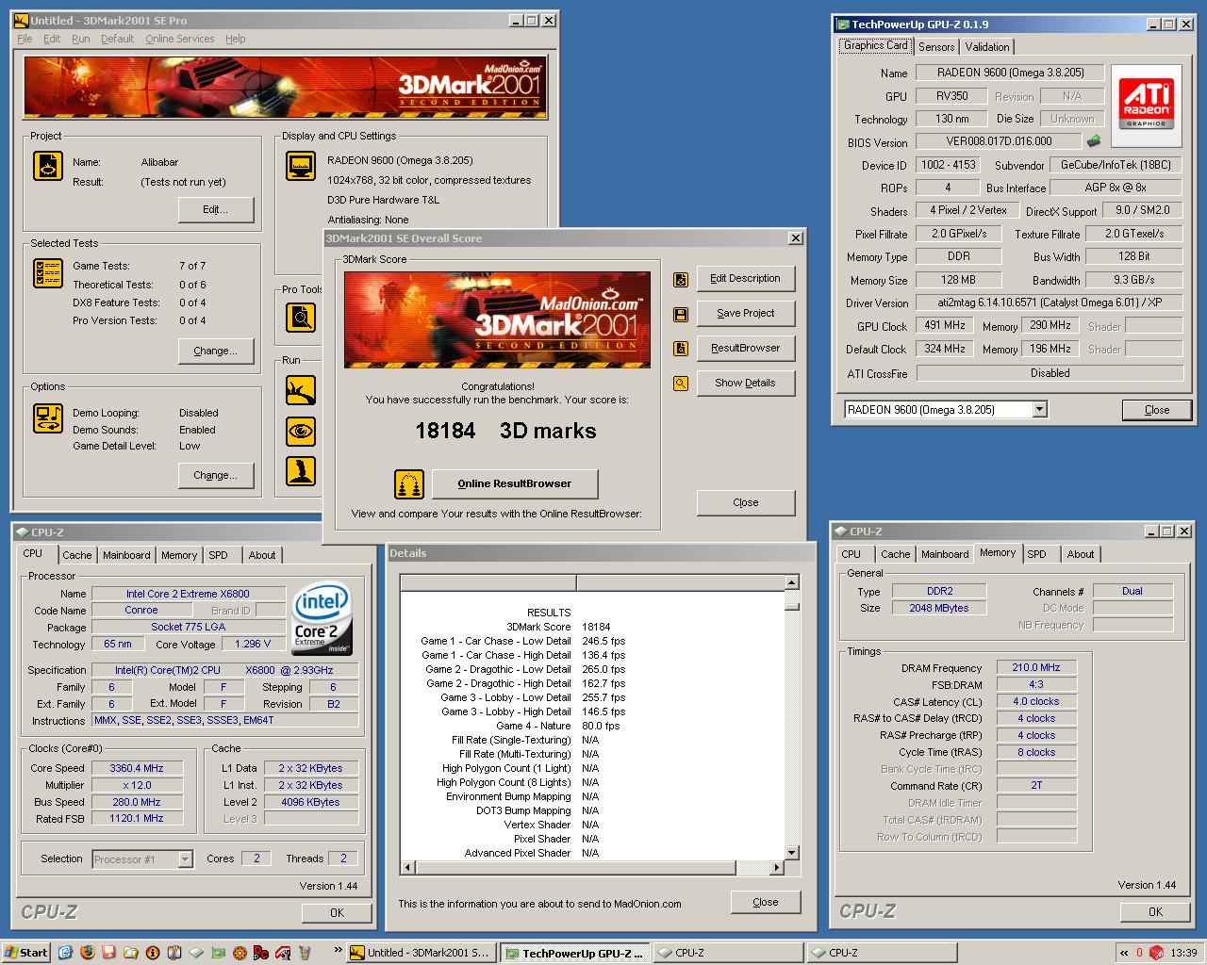Launch Firefox from the quick launch bar
The height and width of the screenshot is (965, 1207).
click(87, 953)
